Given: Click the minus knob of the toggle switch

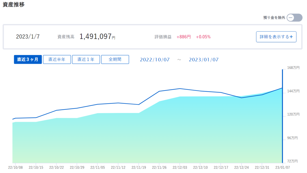Looking at the screenshot, I should [291, 18].
